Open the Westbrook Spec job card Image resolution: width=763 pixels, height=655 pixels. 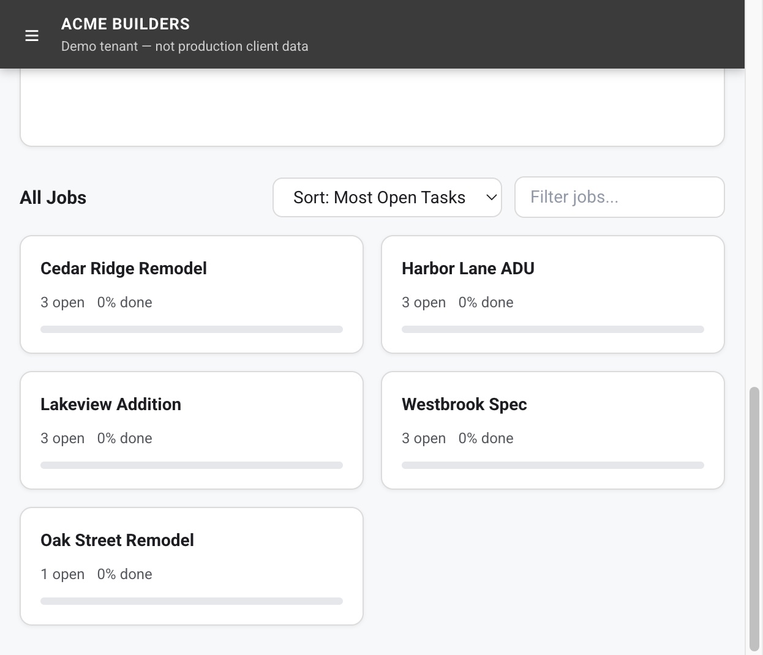(x=553, y=430)
